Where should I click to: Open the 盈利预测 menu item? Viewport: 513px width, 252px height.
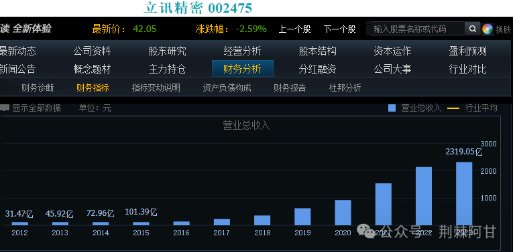pos(468,51)
